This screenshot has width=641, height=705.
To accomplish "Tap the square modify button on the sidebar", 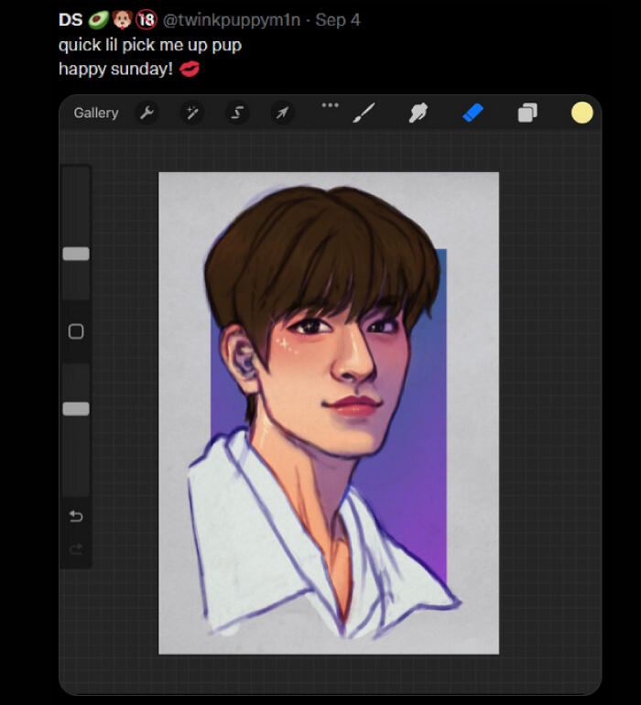I will 76,331.
